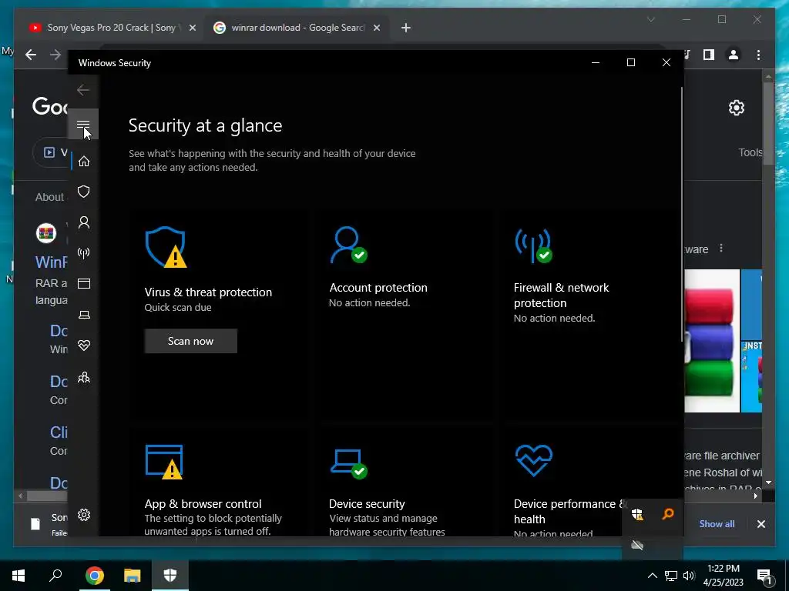This screenshot has height=591, width=789.
Task: Close the winrar download tab
Action: (376, 28)
